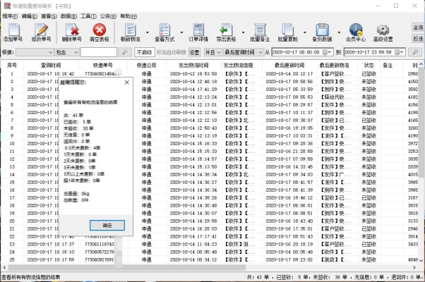Expand the 导出表格 dropdown arrow
This screenshot has width=425, height=282.
243,32
